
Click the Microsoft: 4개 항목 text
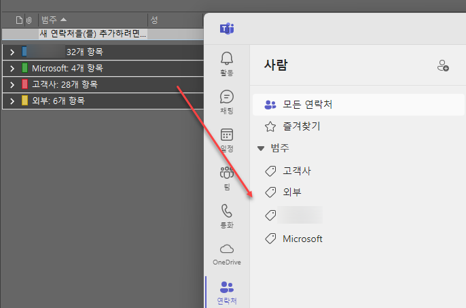(67, 69)
